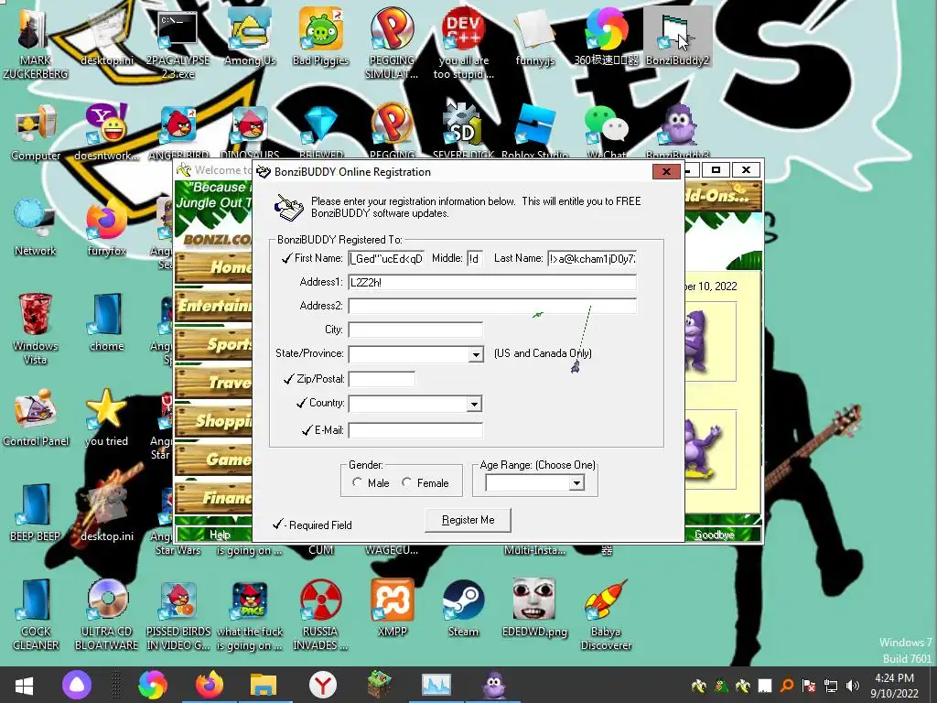Viewport: 937px width, 703px height.
Task: Select the furryfox Firefox desktop icon
Action: (x=106, y=228)
